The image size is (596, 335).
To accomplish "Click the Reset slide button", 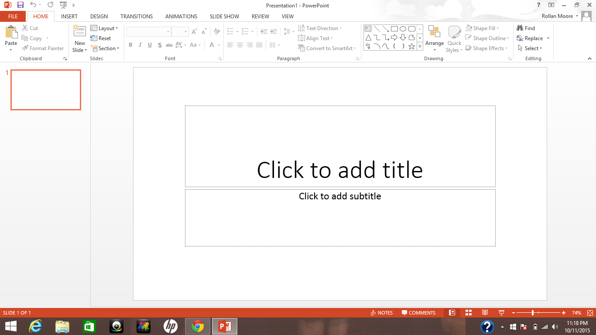I will tap(101, 38).
